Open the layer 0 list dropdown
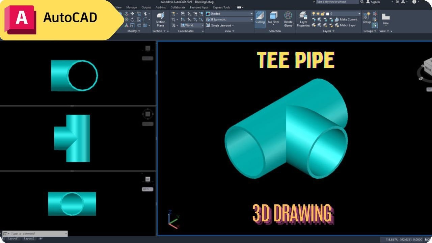This screenshot has height=243, width=432. (359, 13)
